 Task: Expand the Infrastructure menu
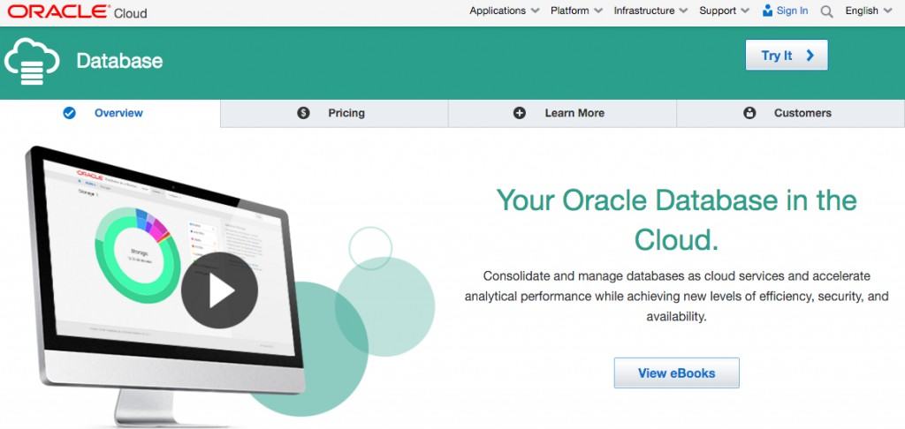click(650, 11)
